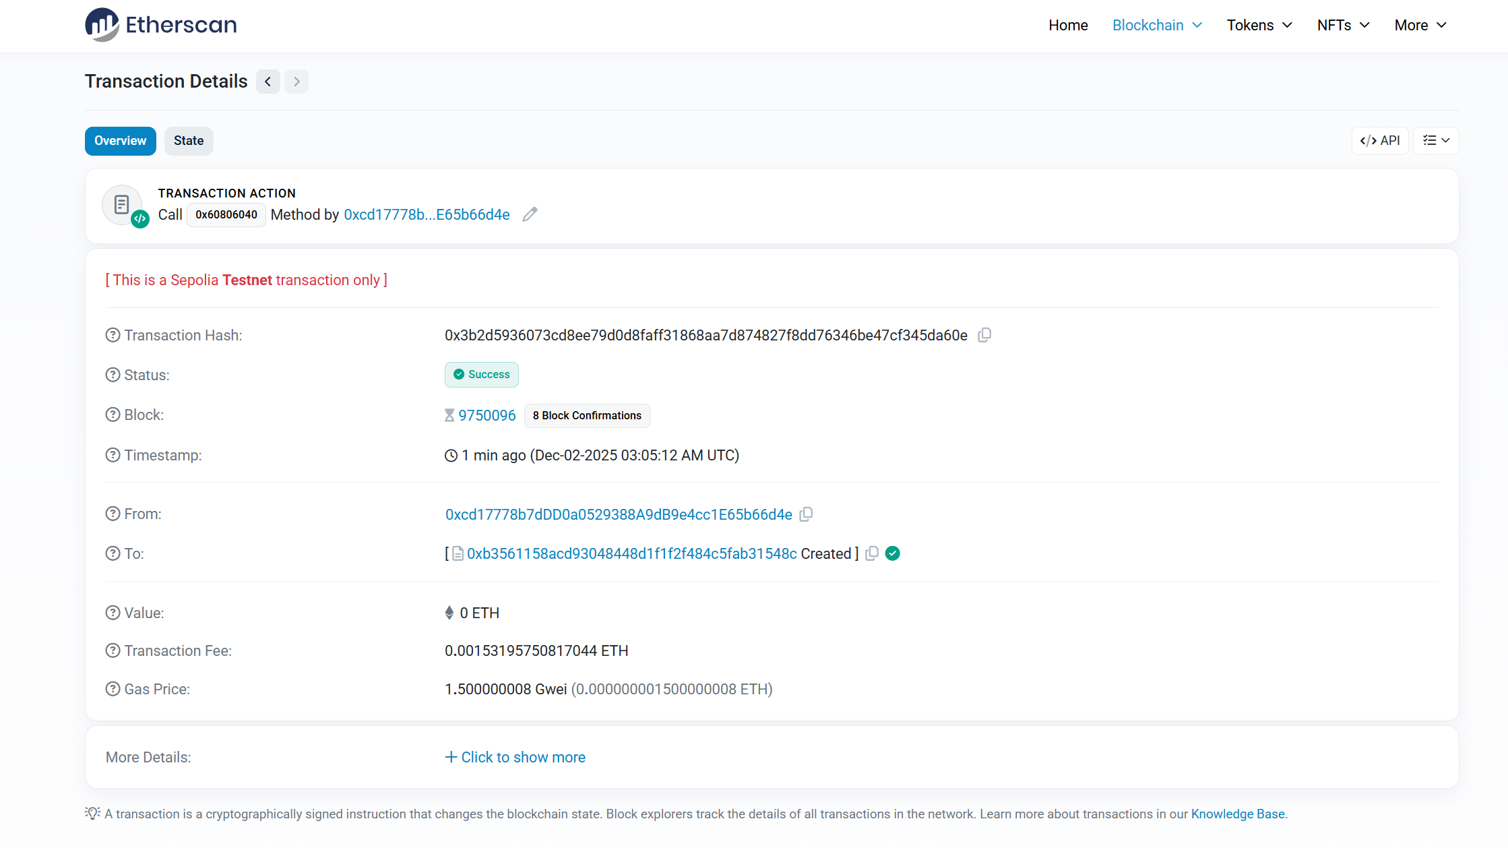Switch to the State tab
1508x848 pixels.
tap(189, 141)
